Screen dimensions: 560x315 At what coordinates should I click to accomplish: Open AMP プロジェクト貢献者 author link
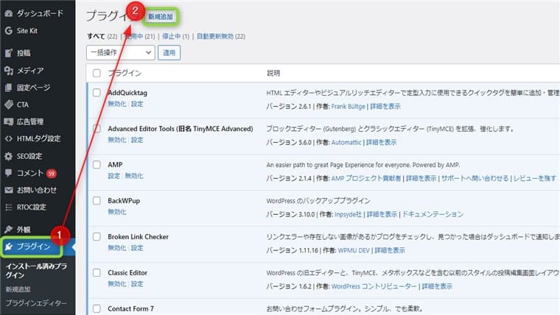tap(366, 178)
